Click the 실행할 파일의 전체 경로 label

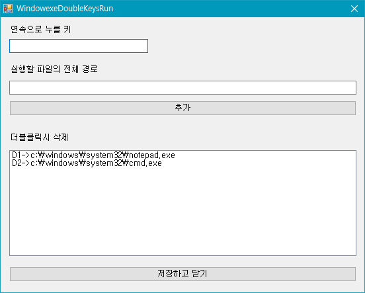click(54, 69)
